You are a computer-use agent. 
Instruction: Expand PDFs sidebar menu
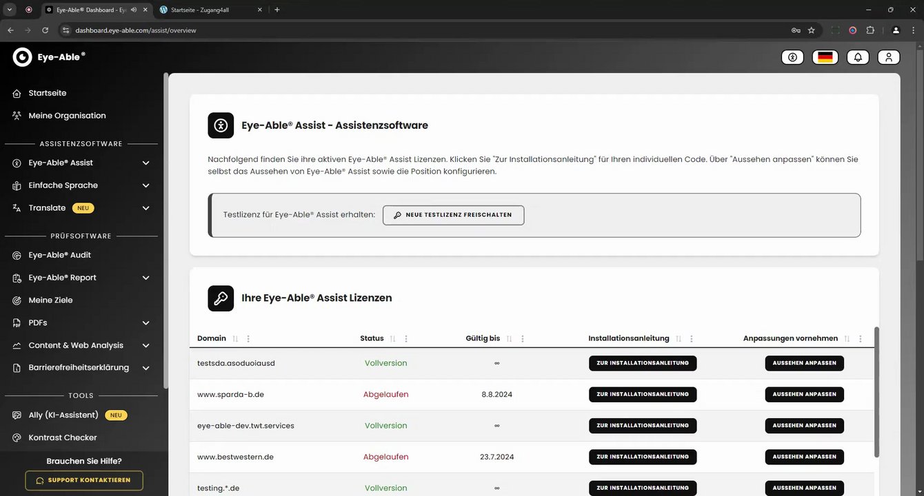[x=145, y=323]
